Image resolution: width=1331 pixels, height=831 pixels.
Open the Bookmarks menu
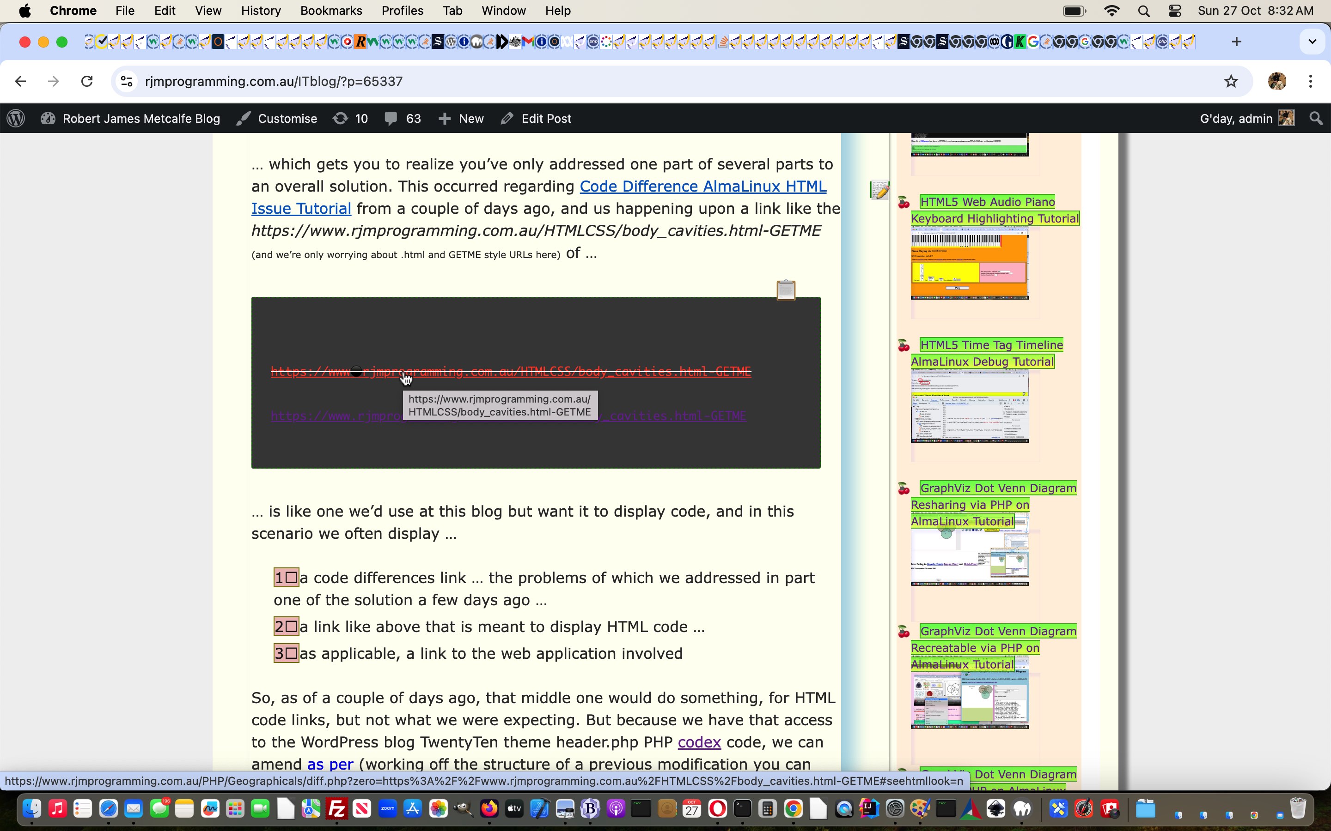coord(331,11)
